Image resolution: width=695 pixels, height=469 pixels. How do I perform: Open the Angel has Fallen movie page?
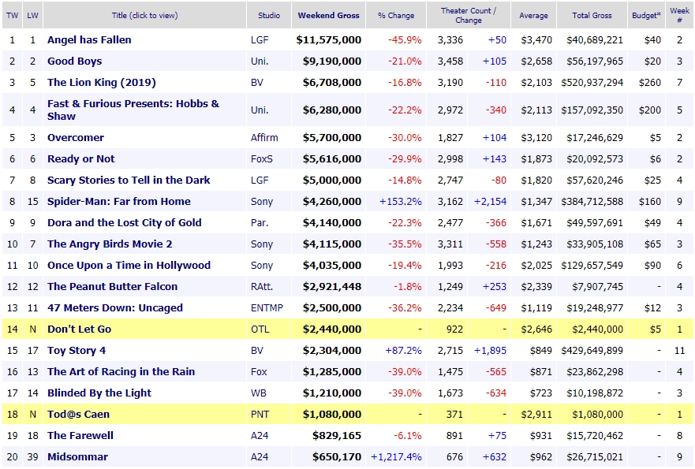89,40
